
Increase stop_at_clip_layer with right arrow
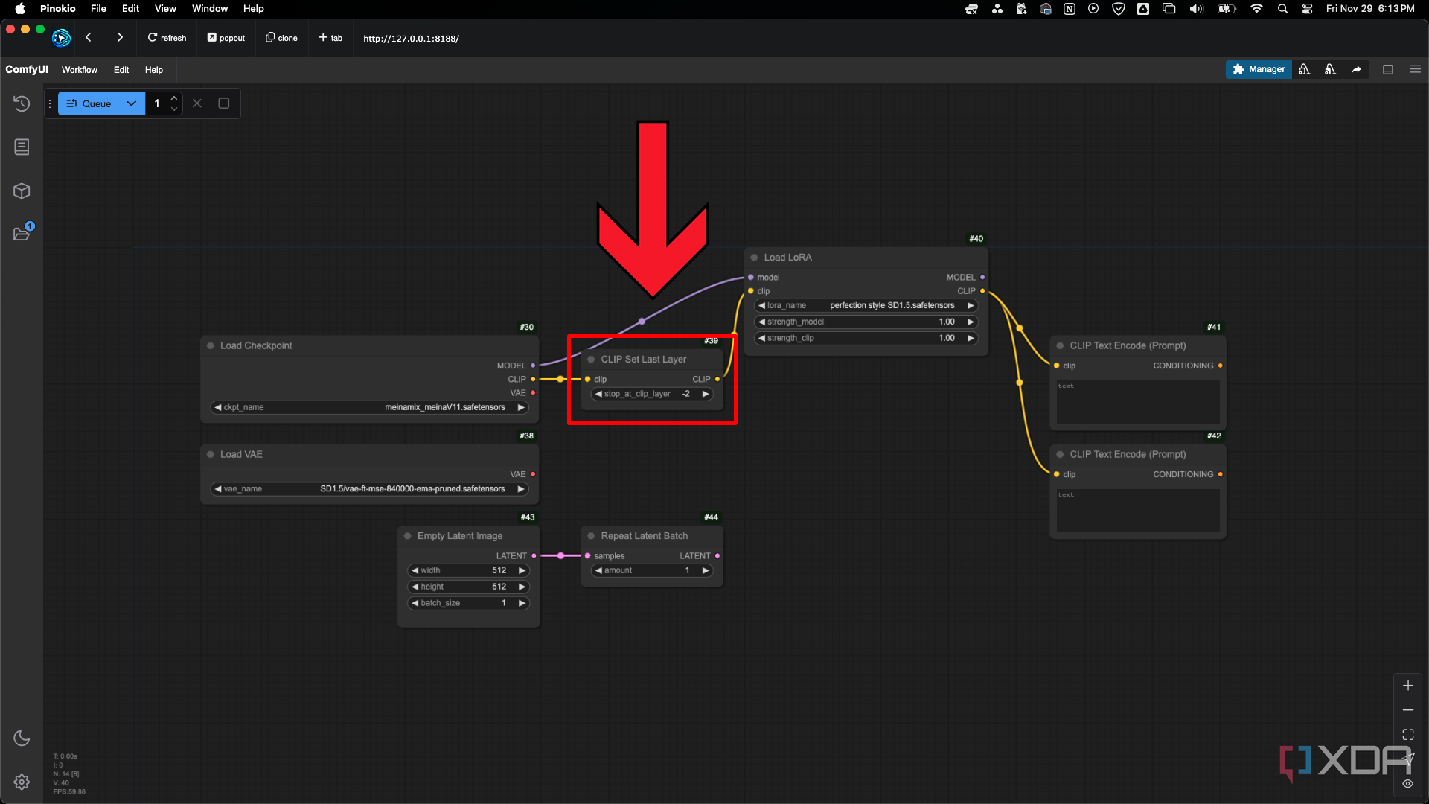tap(706, 394)
